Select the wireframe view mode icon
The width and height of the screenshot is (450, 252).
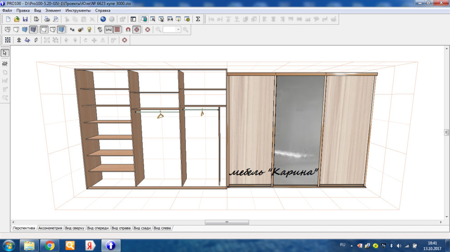(x=7, y=29)
